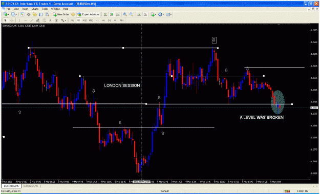This screenshot has width=320, height=194.
Task: Open the Charts menu
Action: coord(35,9)
